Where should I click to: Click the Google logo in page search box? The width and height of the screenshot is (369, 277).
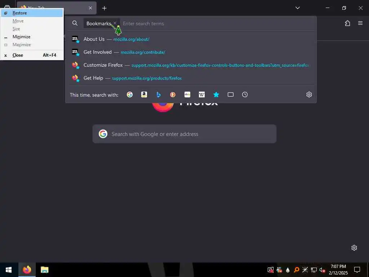tap(103, 134)
